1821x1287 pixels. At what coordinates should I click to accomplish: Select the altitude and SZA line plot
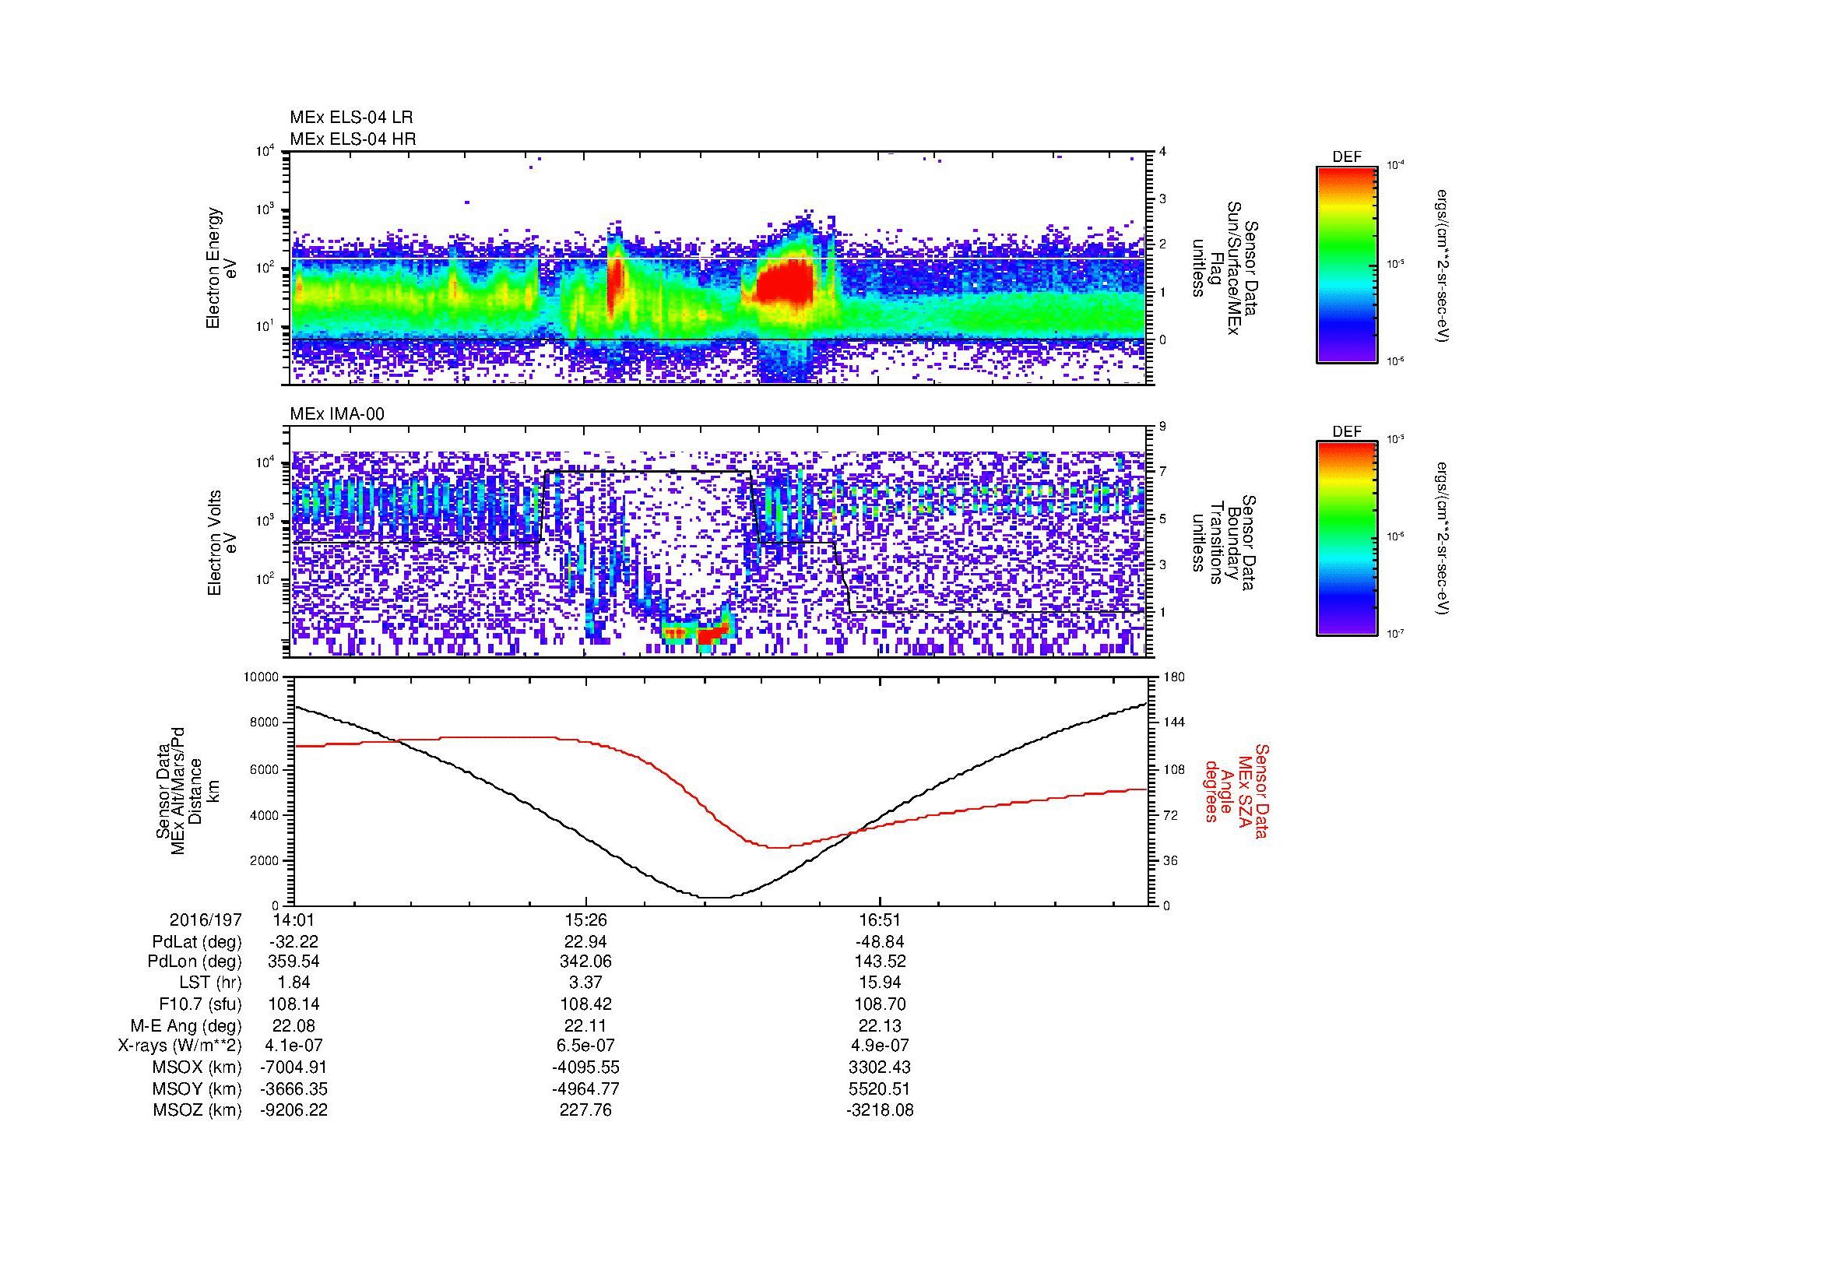720,791
